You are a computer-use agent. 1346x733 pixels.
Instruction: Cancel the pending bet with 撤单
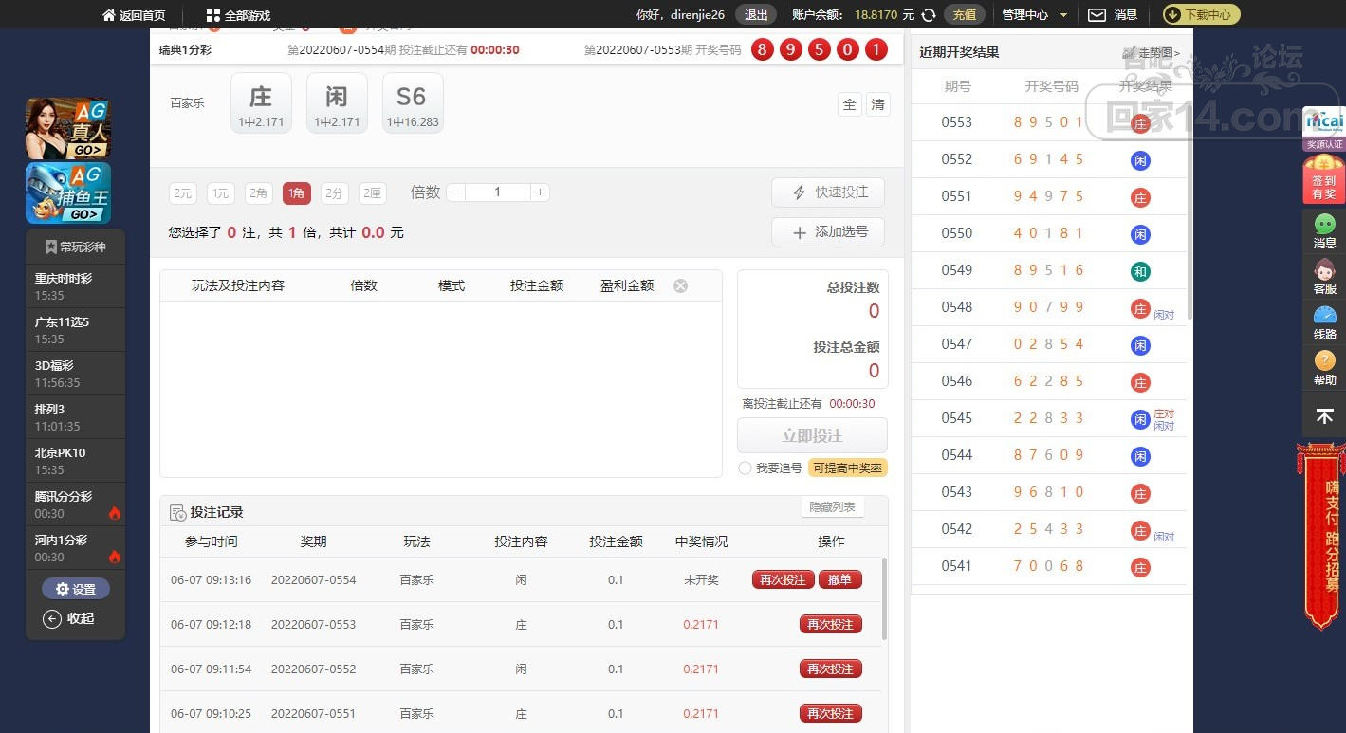(x=839, y=579)
